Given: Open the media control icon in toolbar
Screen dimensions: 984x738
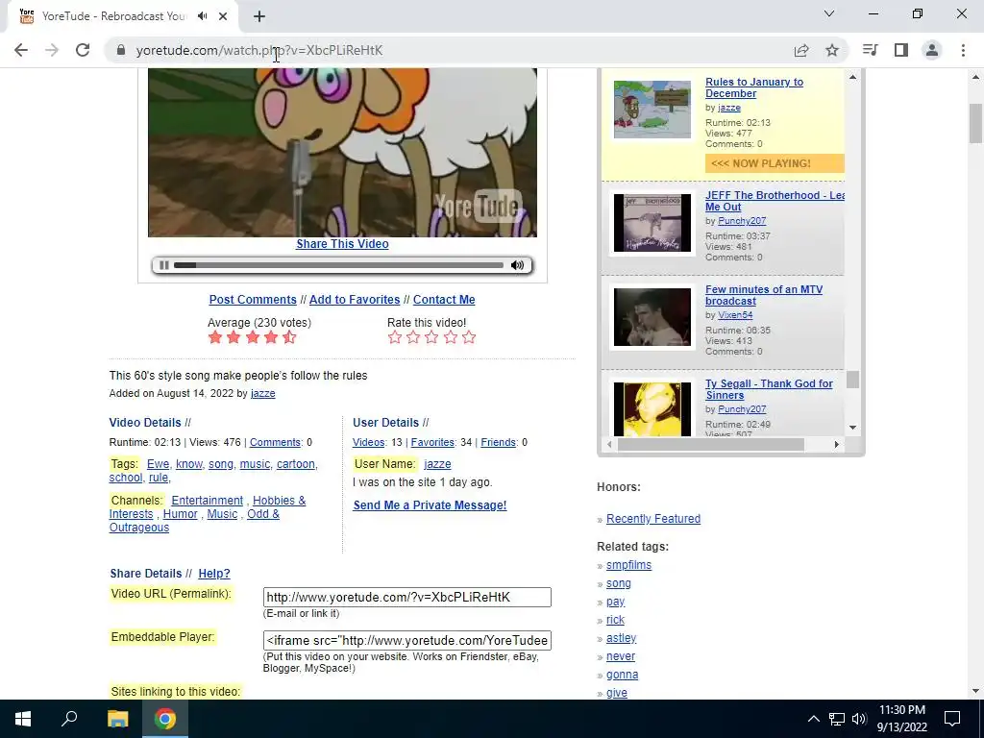Looking at the screenshot, I should 871,50.
